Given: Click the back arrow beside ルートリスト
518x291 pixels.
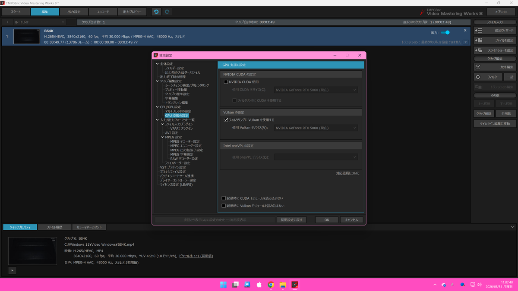Looking at the screenshot, I should pos(7,22).
